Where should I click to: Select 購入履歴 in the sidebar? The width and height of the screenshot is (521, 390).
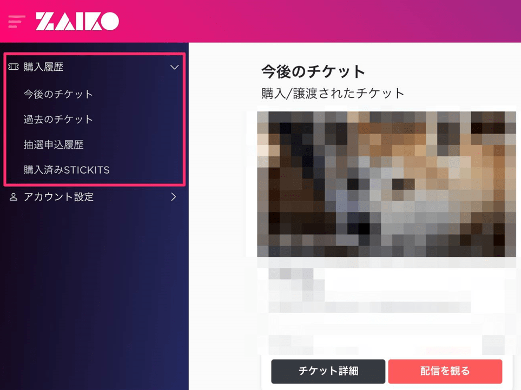(43, 67)
